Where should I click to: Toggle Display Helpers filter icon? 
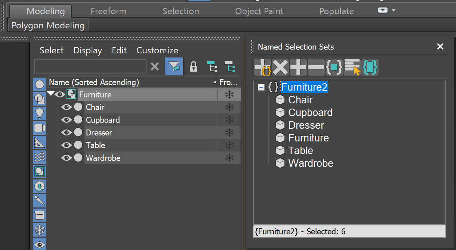(x=40, y=143)
